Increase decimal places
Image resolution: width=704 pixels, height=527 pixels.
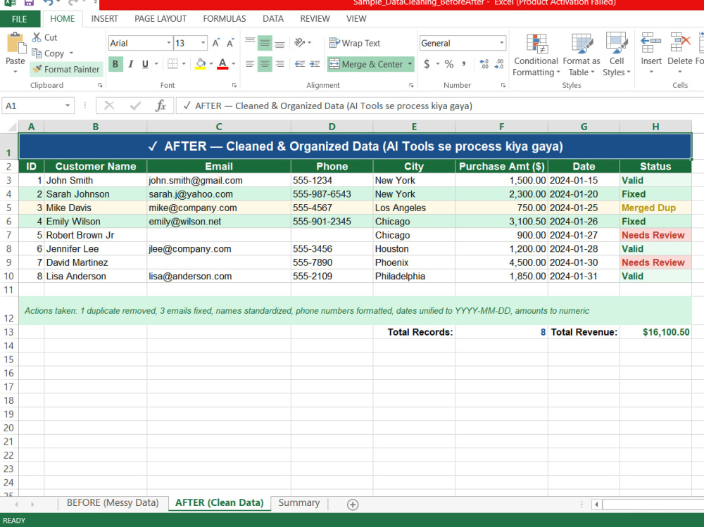(x=484, y=64)
